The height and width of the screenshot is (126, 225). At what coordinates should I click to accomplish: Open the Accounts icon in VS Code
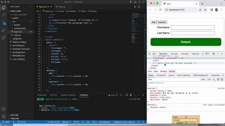click(4, 109)
